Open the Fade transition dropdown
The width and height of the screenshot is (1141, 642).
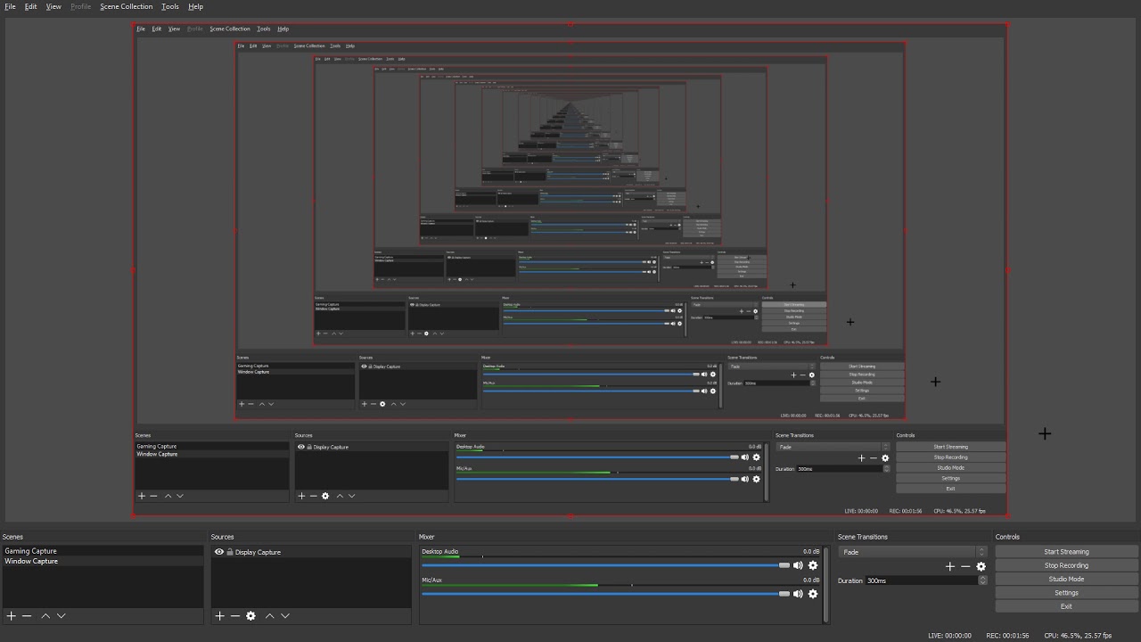tap(913, 552)
